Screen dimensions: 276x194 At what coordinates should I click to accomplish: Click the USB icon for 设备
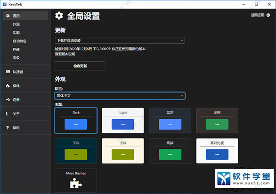[x=8, y=100]
